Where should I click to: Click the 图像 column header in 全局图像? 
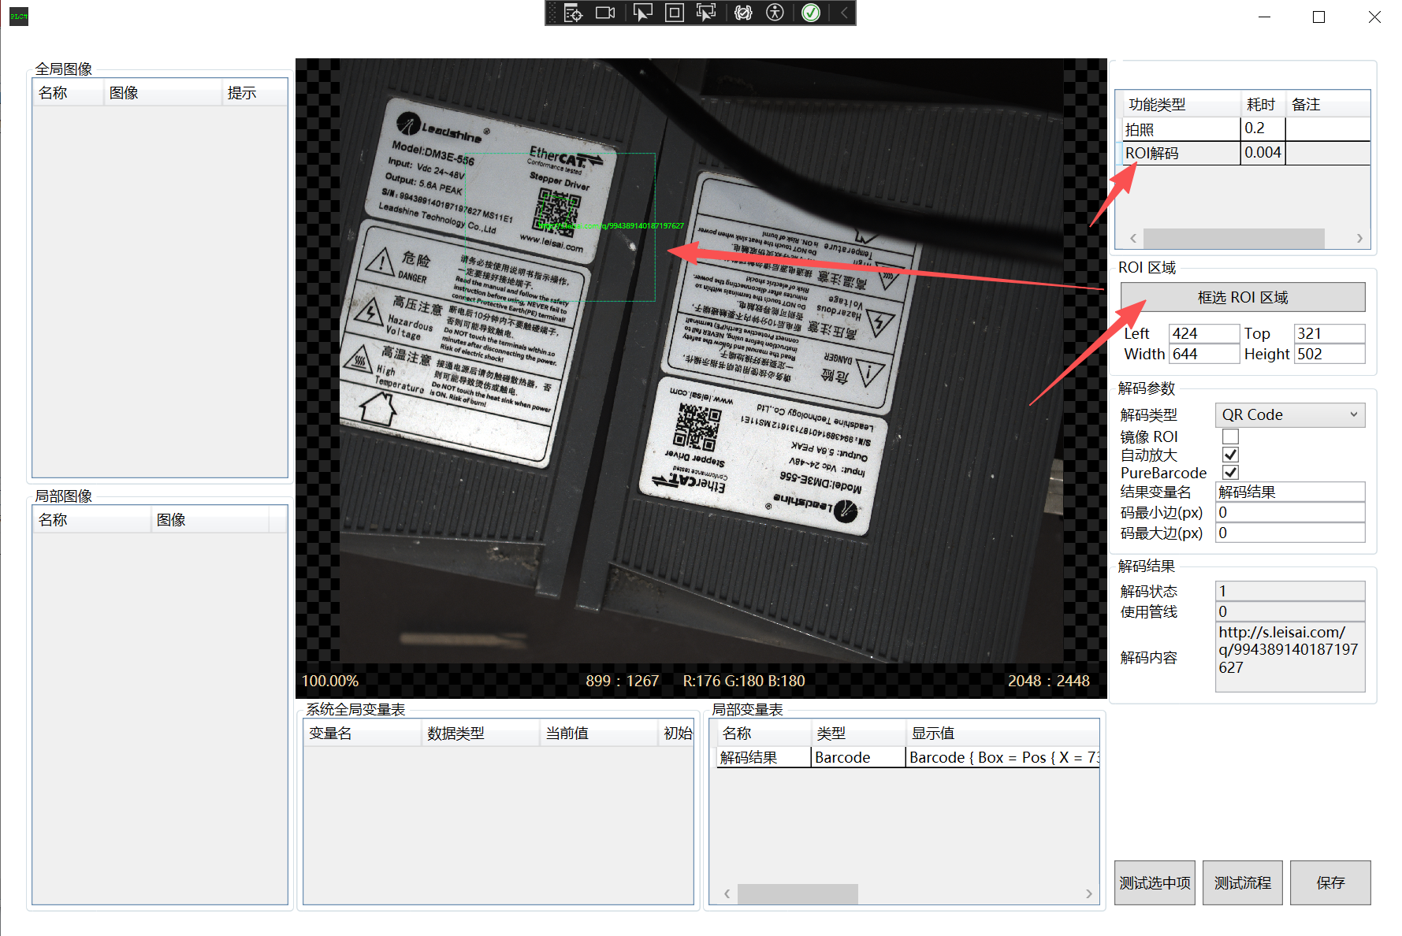(x=162, y=93)
